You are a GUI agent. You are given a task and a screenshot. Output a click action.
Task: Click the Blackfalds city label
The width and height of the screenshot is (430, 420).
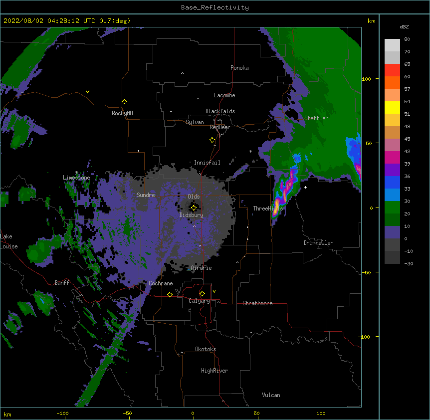point(220,111)
